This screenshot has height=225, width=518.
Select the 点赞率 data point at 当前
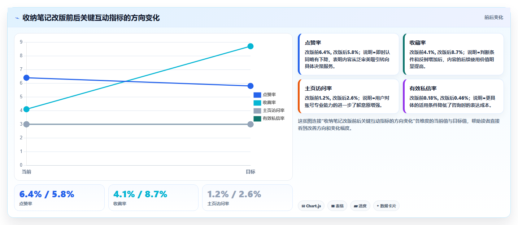(26, 78)
